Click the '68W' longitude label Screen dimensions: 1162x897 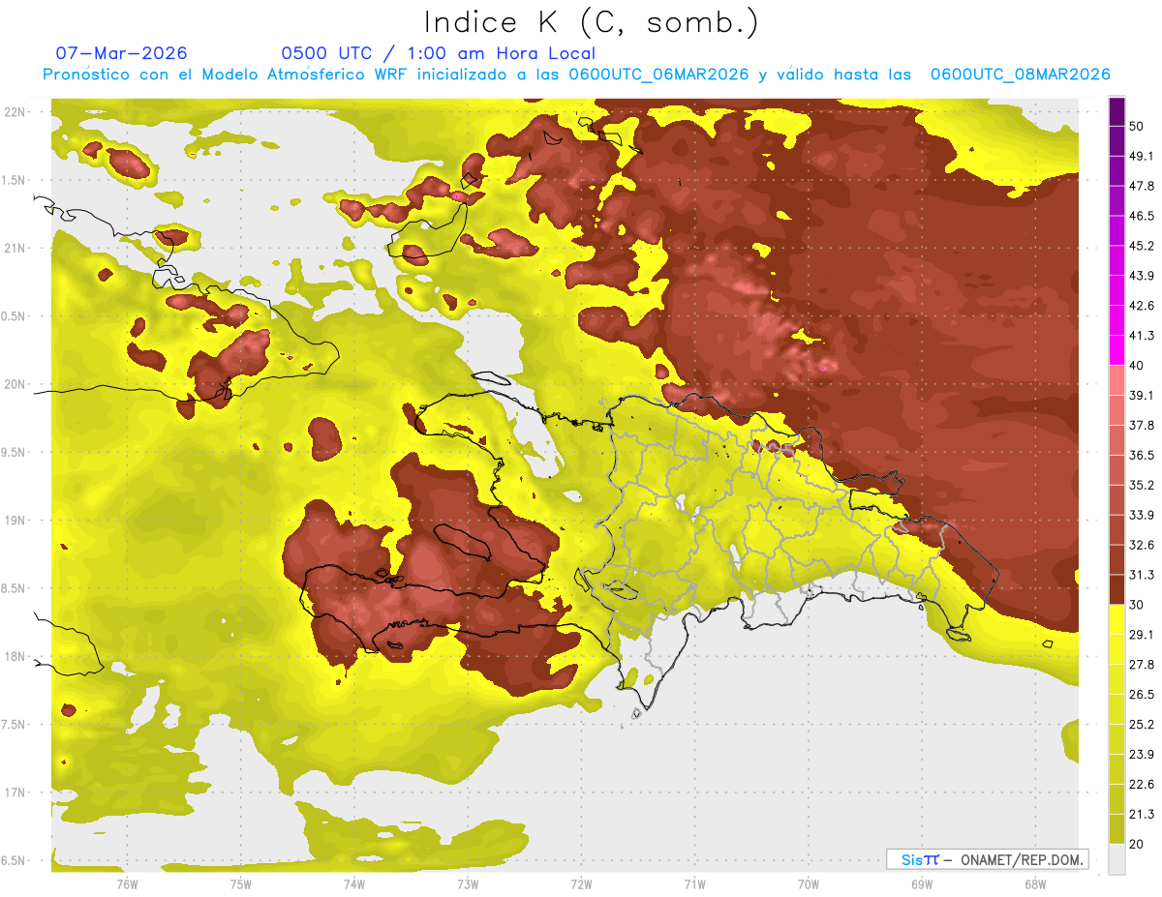1034,884
